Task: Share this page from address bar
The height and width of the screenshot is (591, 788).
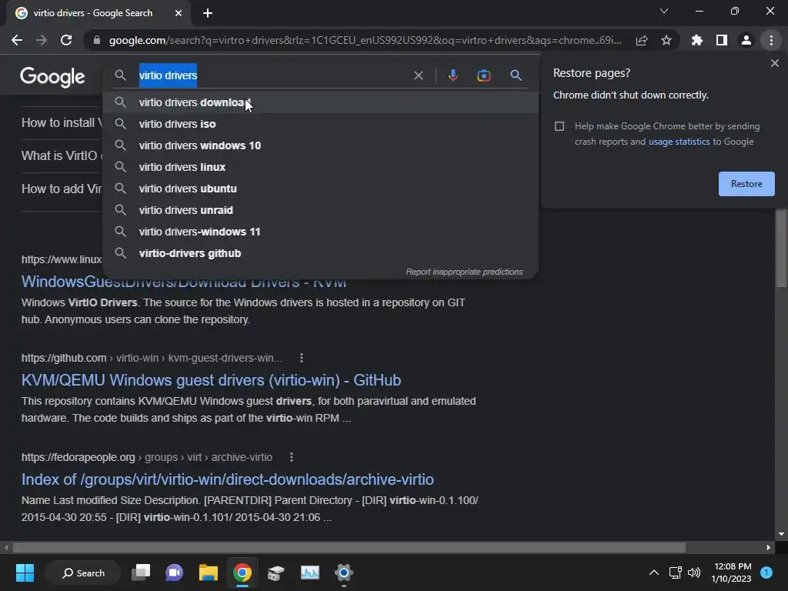Action: [x=641, y=40]
